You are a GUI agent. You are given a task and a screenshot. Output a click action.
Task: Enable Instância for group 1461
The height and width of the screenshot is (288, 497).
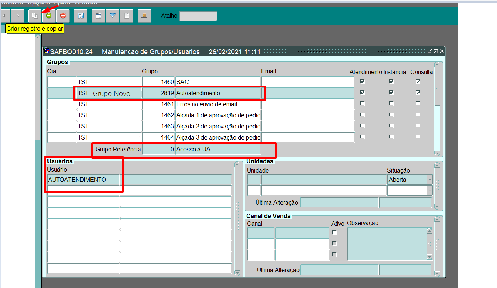391,104
